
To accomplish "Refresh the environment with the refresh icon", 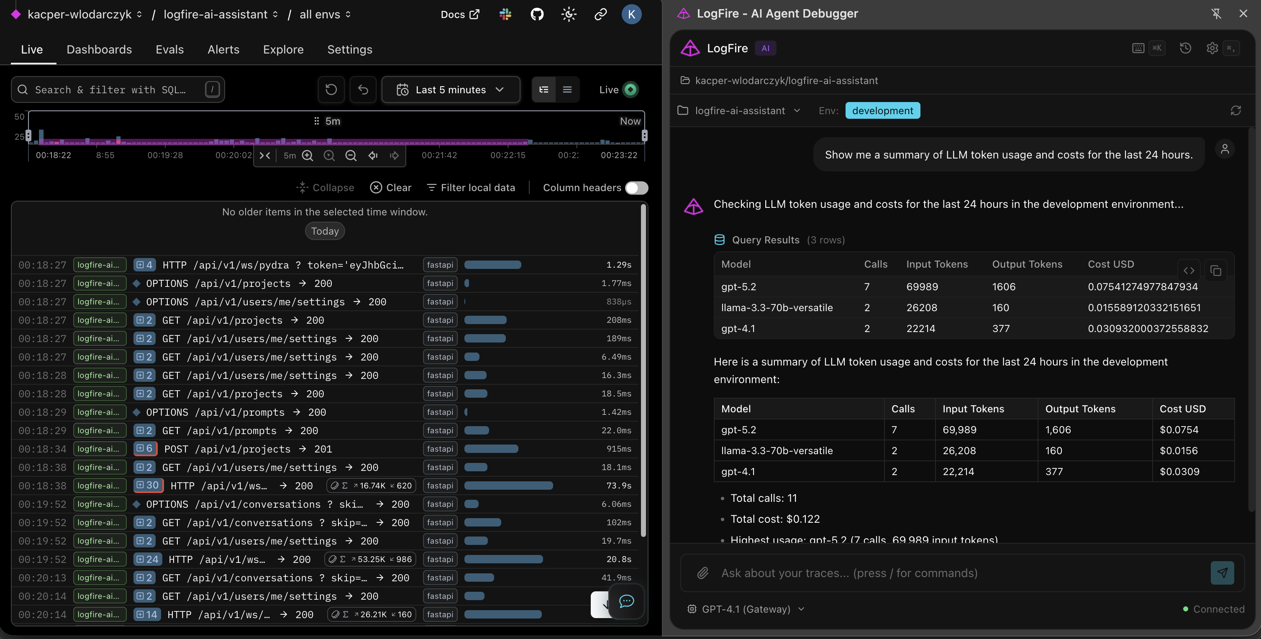I will 1236,110.
